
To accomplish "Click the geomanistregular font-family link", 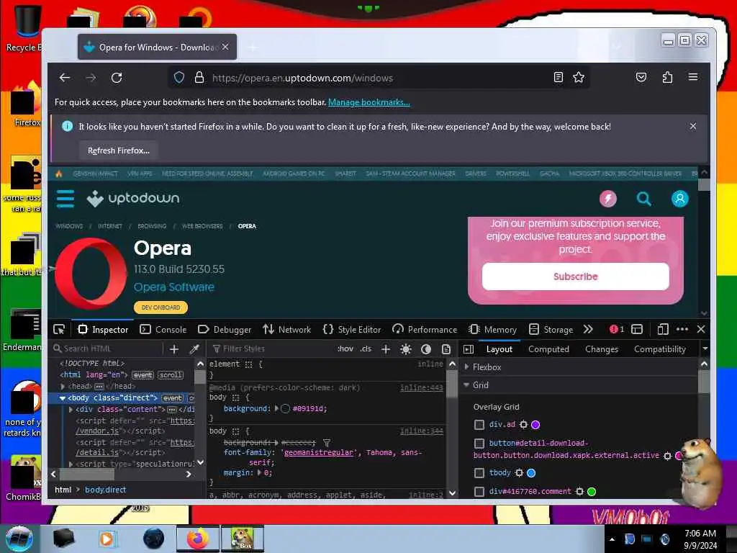I will (319, 452).
